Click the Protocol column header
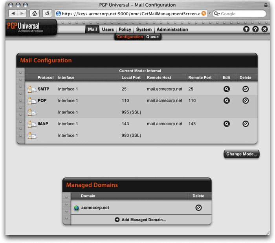Viewport: 275px width, 243px height. point(46,77)
